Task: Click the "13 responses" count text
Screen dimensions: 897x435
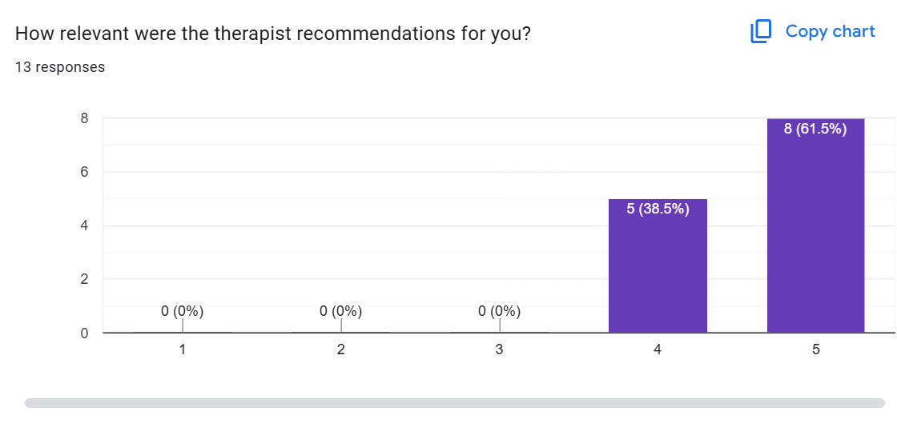Action: [60, 67]
